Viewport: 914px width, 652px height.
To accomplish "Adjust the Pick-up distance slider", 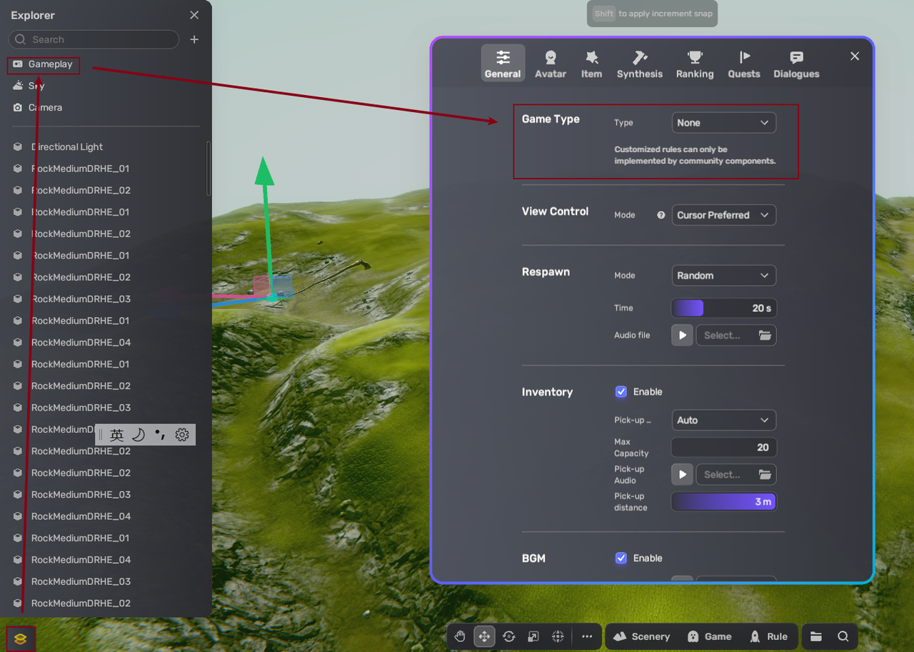I will 723,502.
